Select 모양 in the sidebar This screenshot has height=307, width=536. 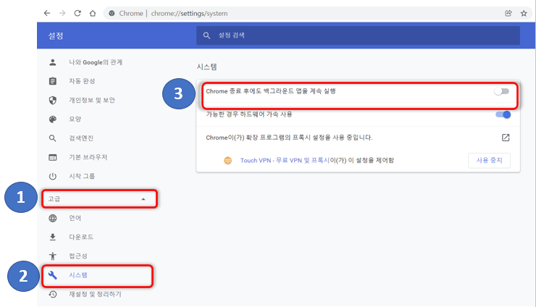pos(75,119)
